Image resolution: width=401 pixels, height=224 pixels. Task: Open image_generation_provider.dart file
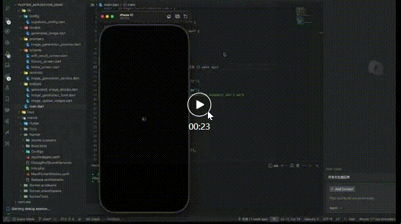[56, 44]
